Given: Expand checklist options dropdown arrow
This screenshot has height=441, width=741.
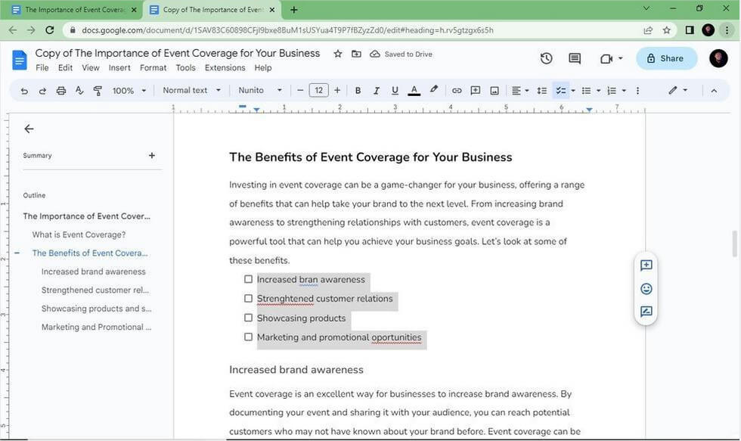Looking at the screenshot, I should [573, 90].
